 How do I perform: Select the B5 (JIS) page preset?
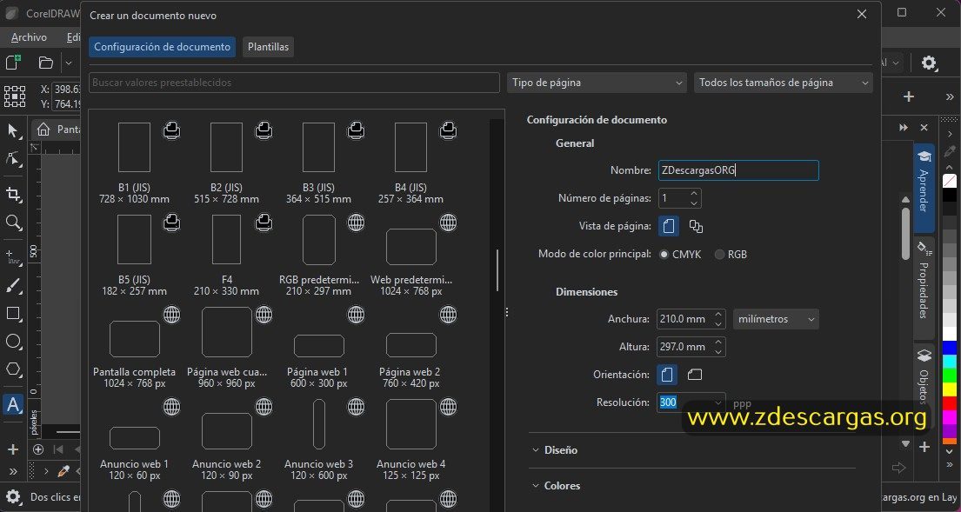(134, 254)
